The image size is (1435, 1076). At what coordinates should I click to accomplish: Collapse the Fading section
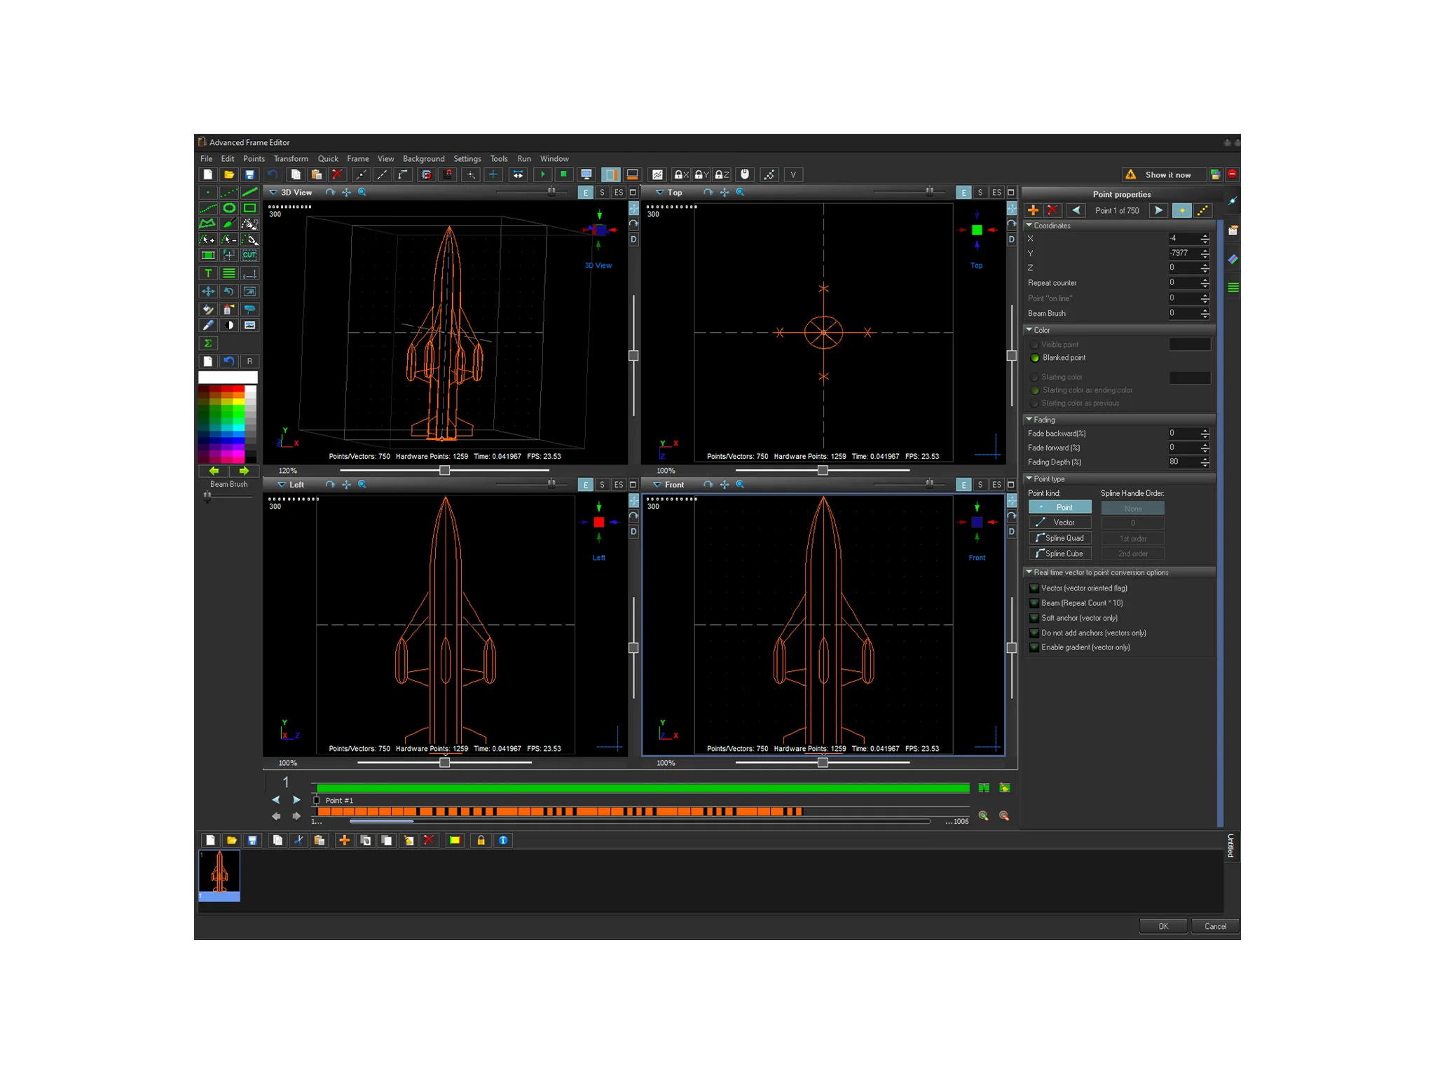(1029, 420)
